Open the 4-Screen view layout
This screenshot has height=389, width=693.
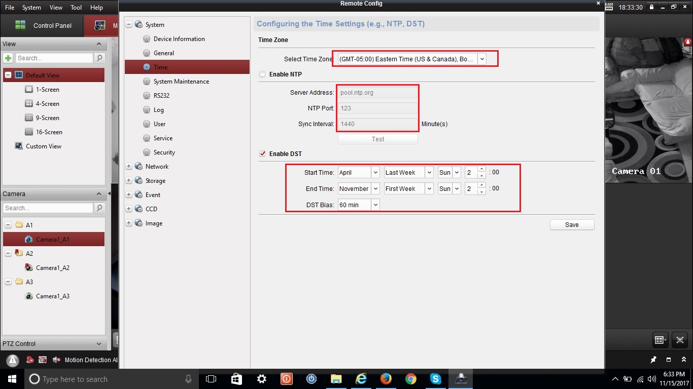point(47,104)
